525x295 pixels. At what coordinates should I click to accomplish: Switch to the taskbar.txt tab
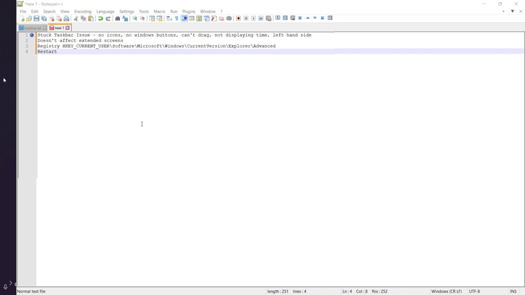point(30,28)
